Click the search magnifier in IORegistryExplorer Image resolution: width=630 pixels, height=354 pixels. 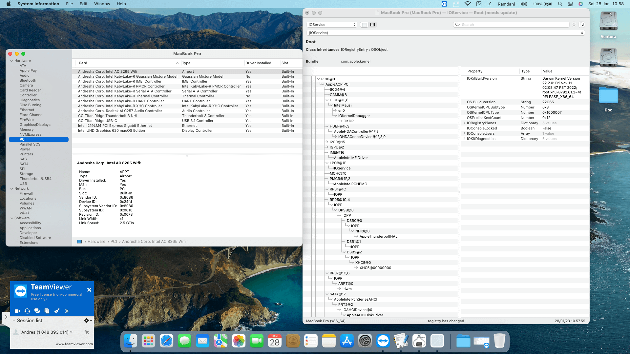point(457,25)
